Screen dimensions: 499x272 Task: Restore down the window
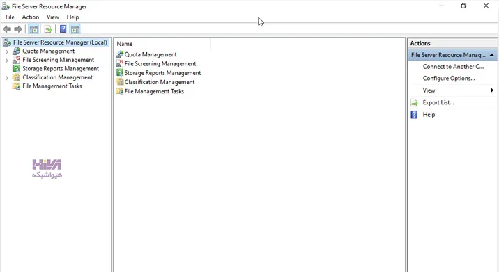coord(463,6)
